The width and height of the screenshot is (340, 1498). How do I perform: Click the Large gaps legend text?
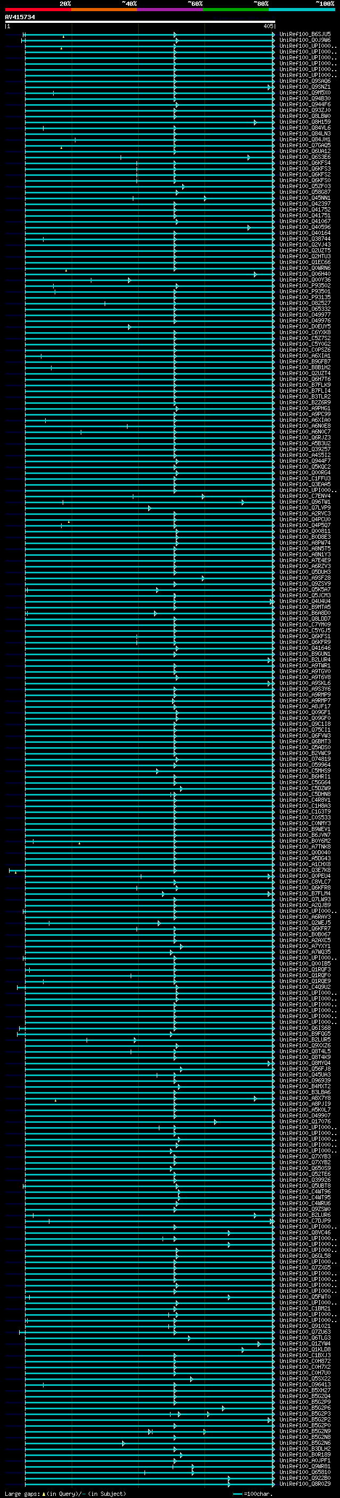(x=64, y=1493)
